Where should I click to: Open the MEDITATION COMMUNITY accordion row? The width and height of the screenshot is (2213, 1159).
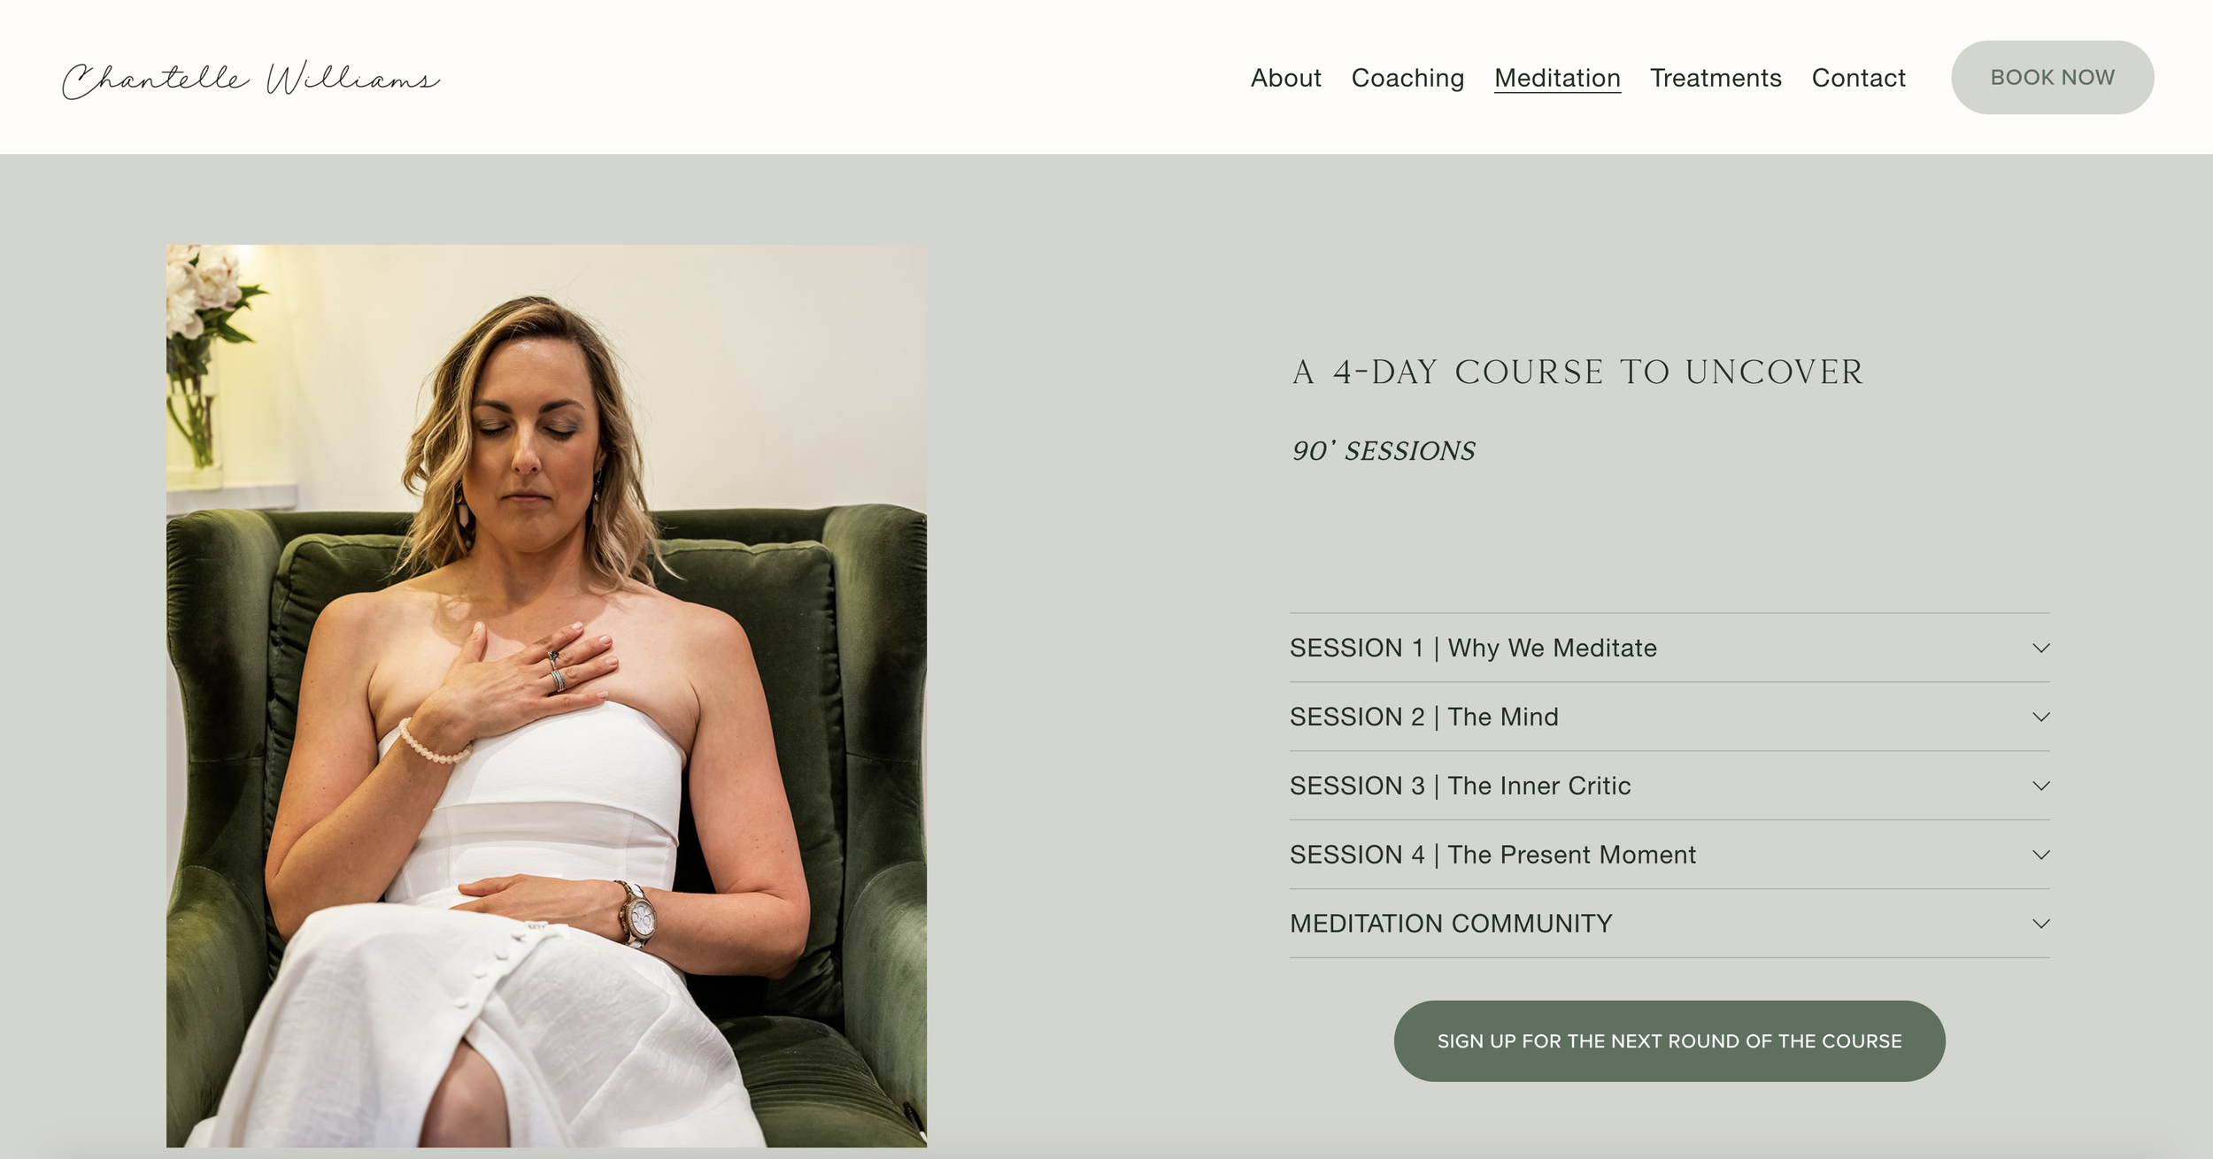1669,924
